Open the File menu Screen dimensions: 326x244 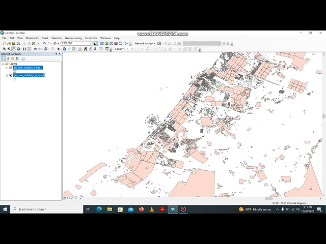coord(5,38)
